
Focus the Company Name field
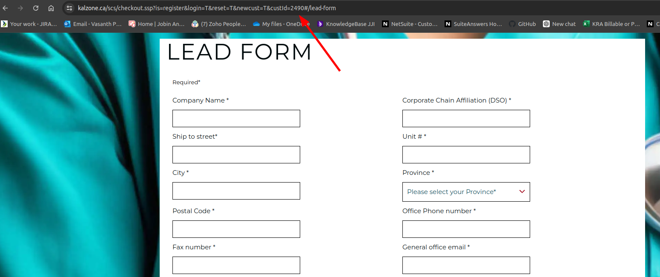236,118
